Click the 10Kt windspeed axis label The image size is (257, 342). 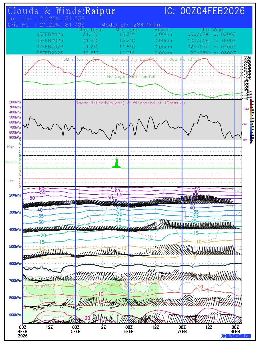pyautogui.click(x=246, y=109)
